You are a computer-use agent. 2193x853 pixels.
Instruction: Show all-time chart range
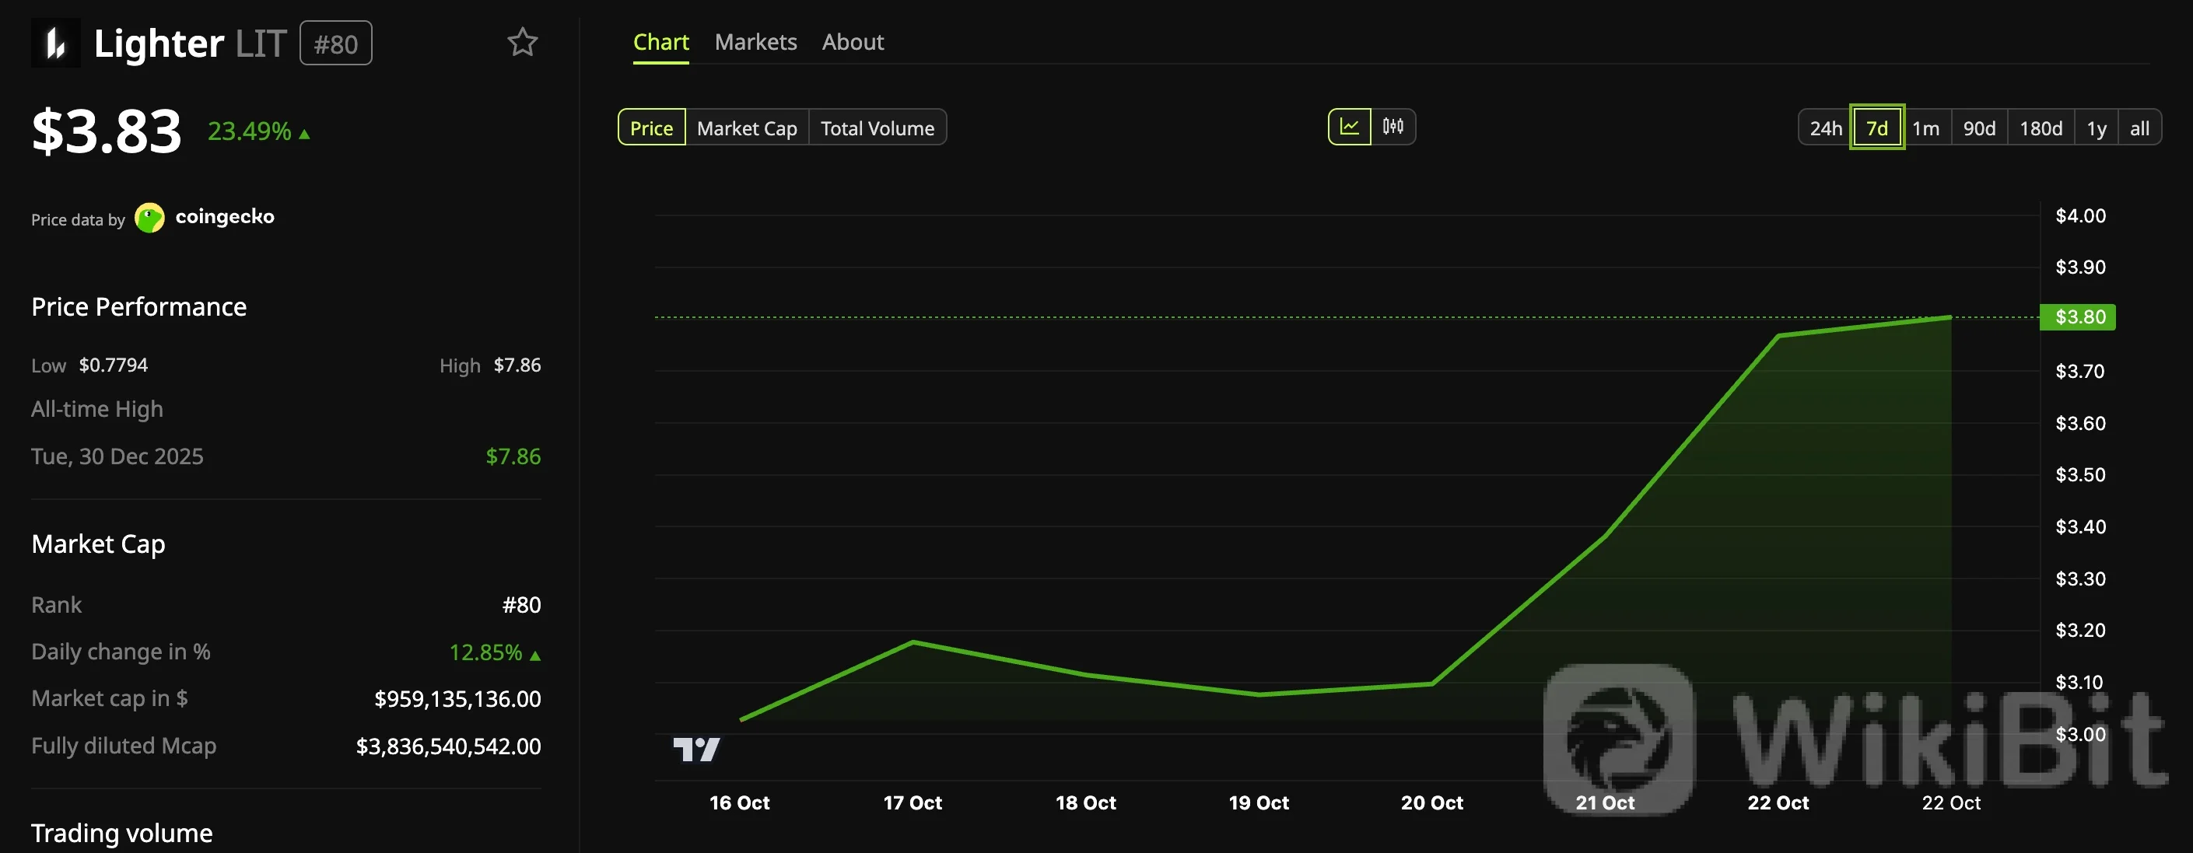pyautogui.click(x=2139, y=128)
